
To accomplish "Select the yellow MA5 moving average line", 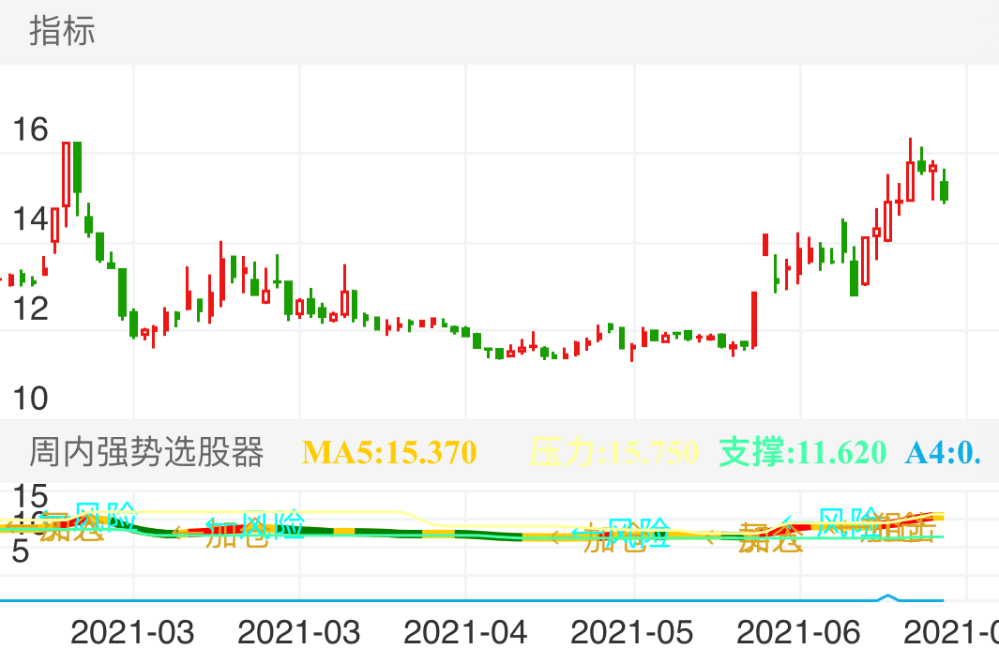I will click(375, 511).
